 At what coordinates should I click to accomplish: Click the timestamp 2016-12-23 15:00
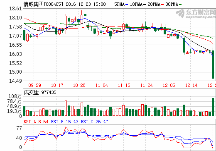click(86, 4)
